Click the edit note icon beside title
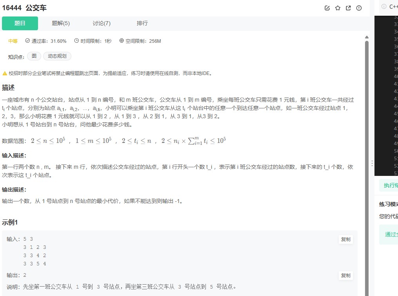The width and height of the screenshot is (398, 296). [x=327, y=8]
